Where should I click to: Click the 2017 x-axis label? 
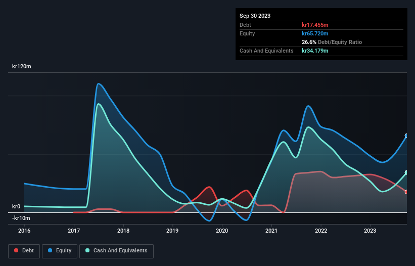click(x=74, y=231)
